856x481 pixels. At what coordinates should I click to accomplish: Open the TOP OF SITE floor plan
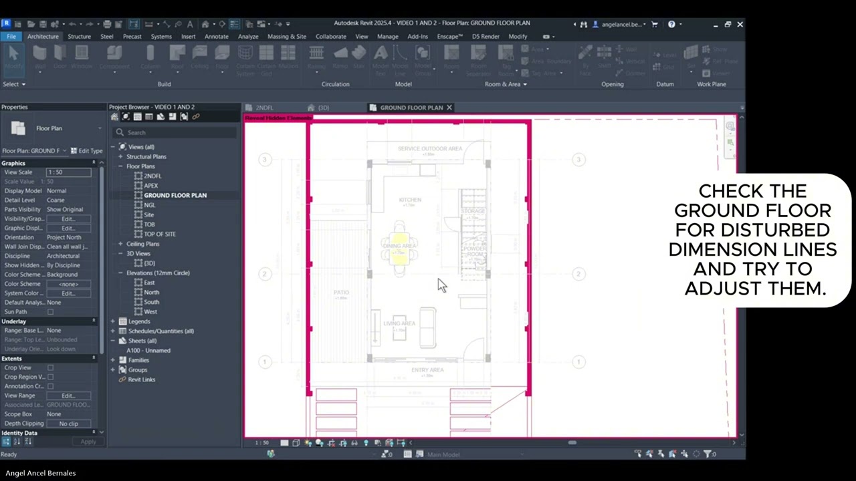click(x=160, y=234)
